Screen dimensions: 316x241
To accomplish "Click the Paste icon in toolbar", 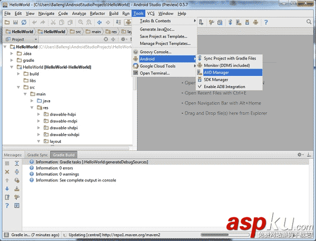I will click(x=70, y=22).
